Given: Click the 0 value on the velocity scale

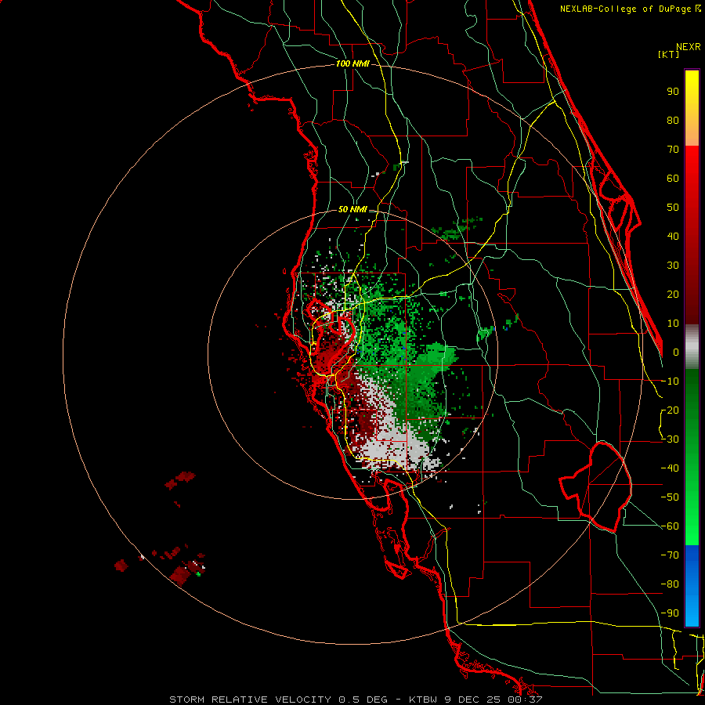Looking at the screenshot, I should pyautogui.click(x=676, y=352).
